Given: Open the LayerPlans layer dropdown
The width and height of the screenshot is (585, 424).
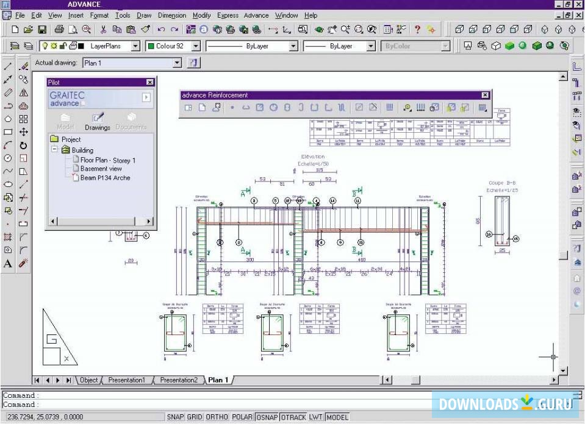Looking at the screenshot, I should pos(135,46).
